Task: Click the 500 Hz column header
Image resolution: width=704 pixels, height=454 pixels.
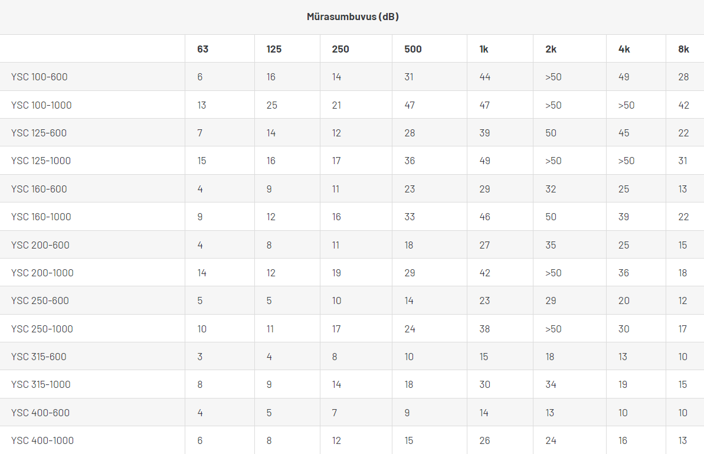Action: (413, 49)
